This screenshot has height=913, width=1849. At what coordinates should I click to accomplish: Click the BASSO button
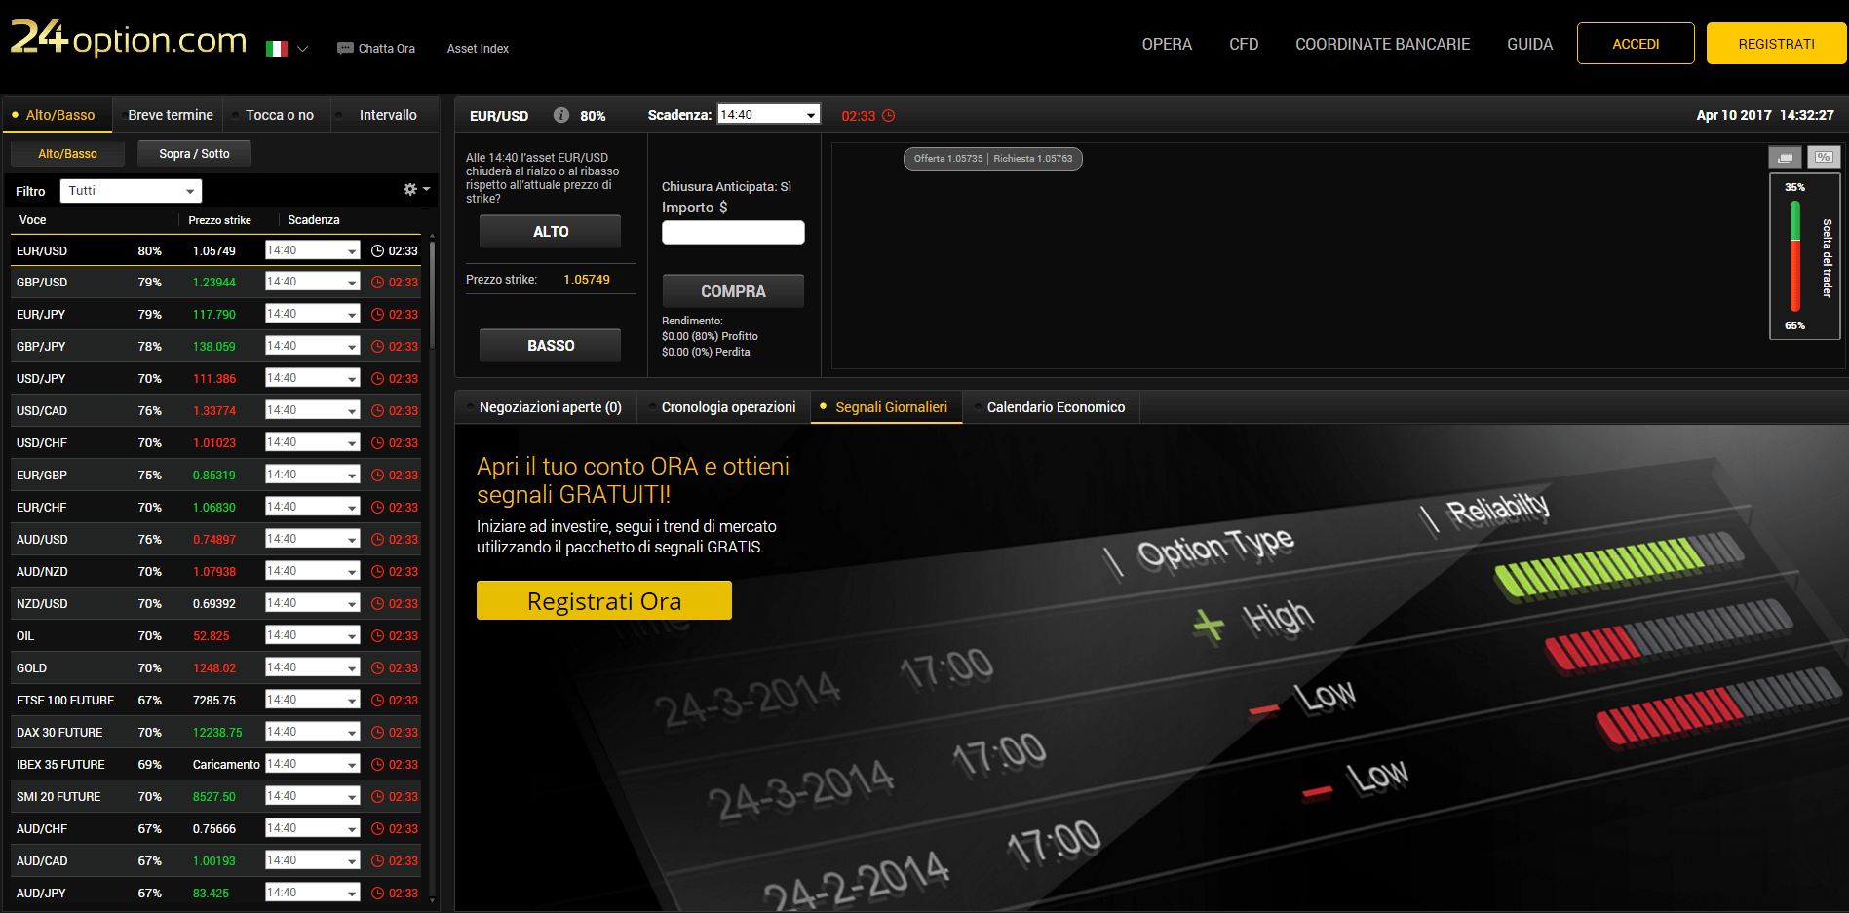click(550, 346)
